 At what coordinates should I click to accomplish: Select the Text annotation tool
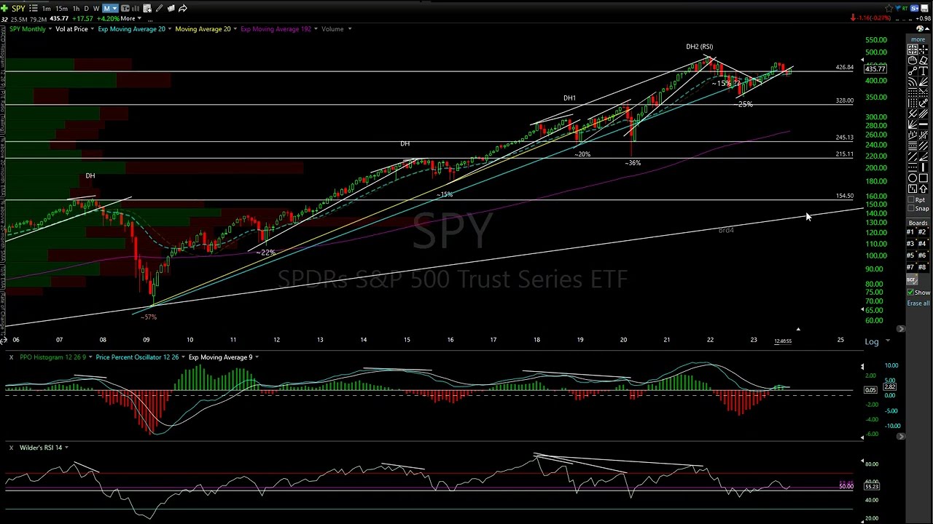coord(924,71)
